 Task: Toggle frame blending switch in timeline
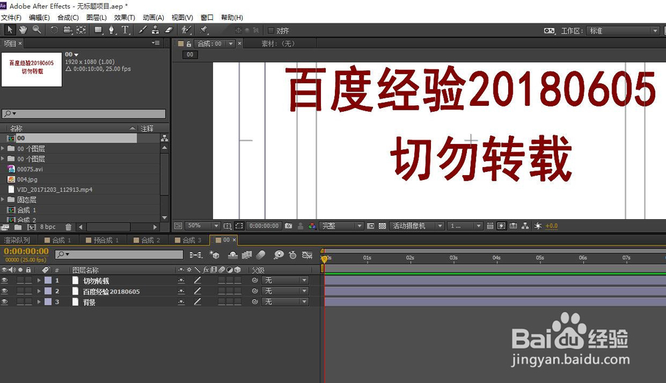click(247, 254)
